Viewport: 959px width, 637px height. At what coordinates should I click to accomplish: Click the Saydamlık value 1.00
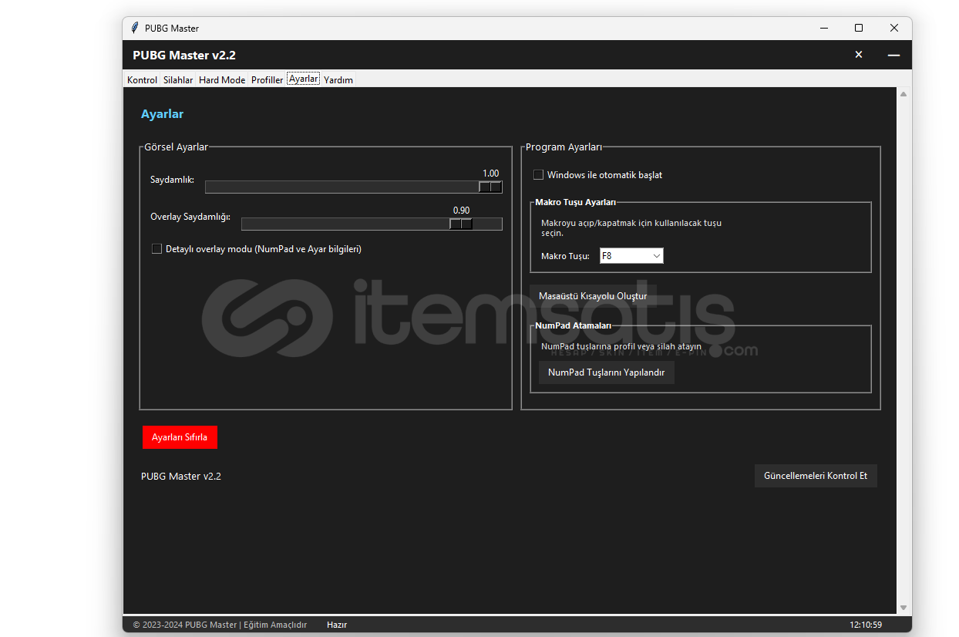[x=490, y=174]
